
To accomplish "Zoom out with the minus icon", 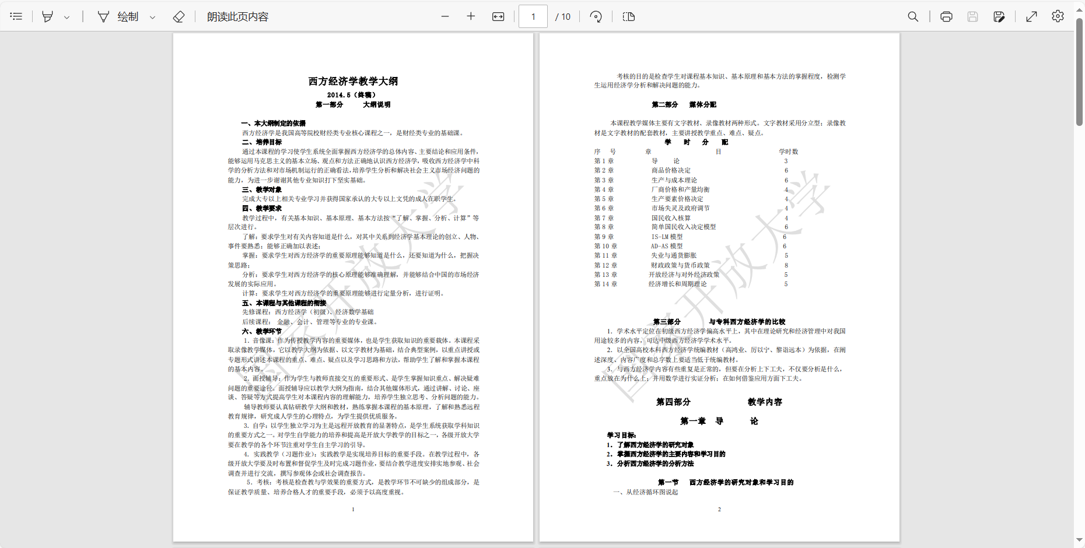I will [445, 16].
